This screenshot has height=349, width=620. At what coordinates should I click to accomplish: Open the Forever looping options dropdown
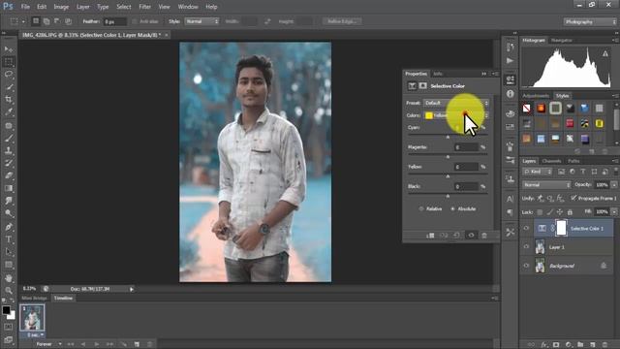pyautogui.click(x=48, y=344)
